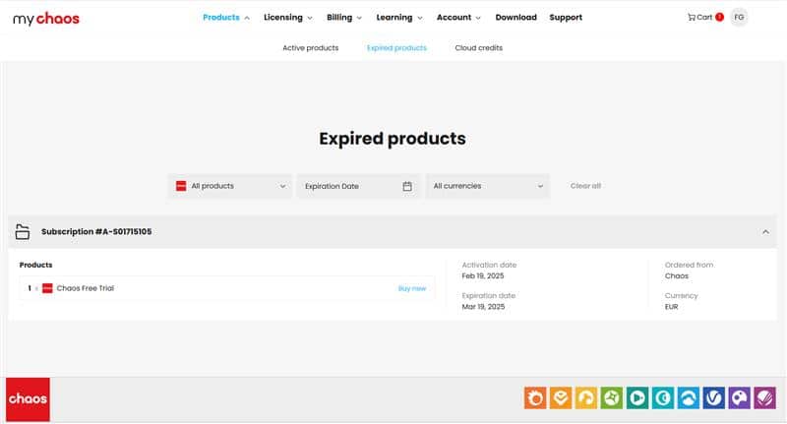This screenshot has height=424, width=787.
Task: Click the green play-button product icon in footer
Action: point(636,397)
